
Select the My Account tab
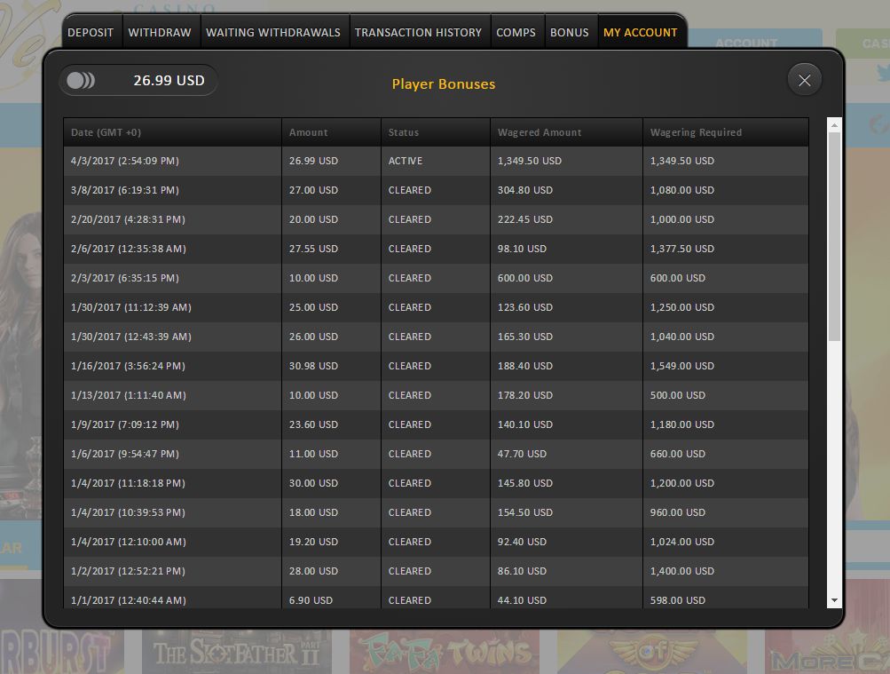click(x=641, y=32)
